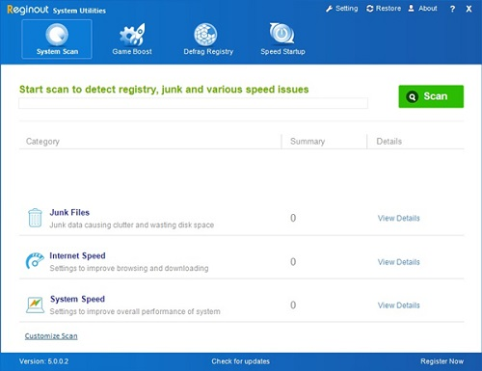Image resolution: width=482 pixels, height=371 pixels.
Task: Open Speed Startup power icon
Action: coord(281,34)
